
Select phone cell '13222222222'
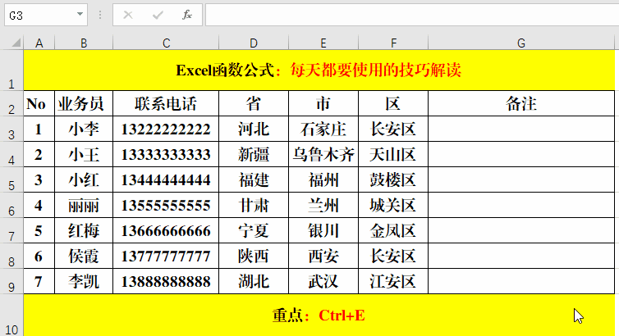[x=166, y=129]
